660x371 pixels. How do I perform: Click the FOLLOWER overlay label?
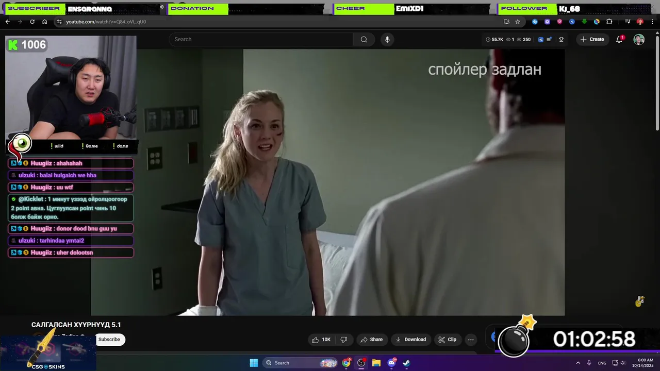524,8
